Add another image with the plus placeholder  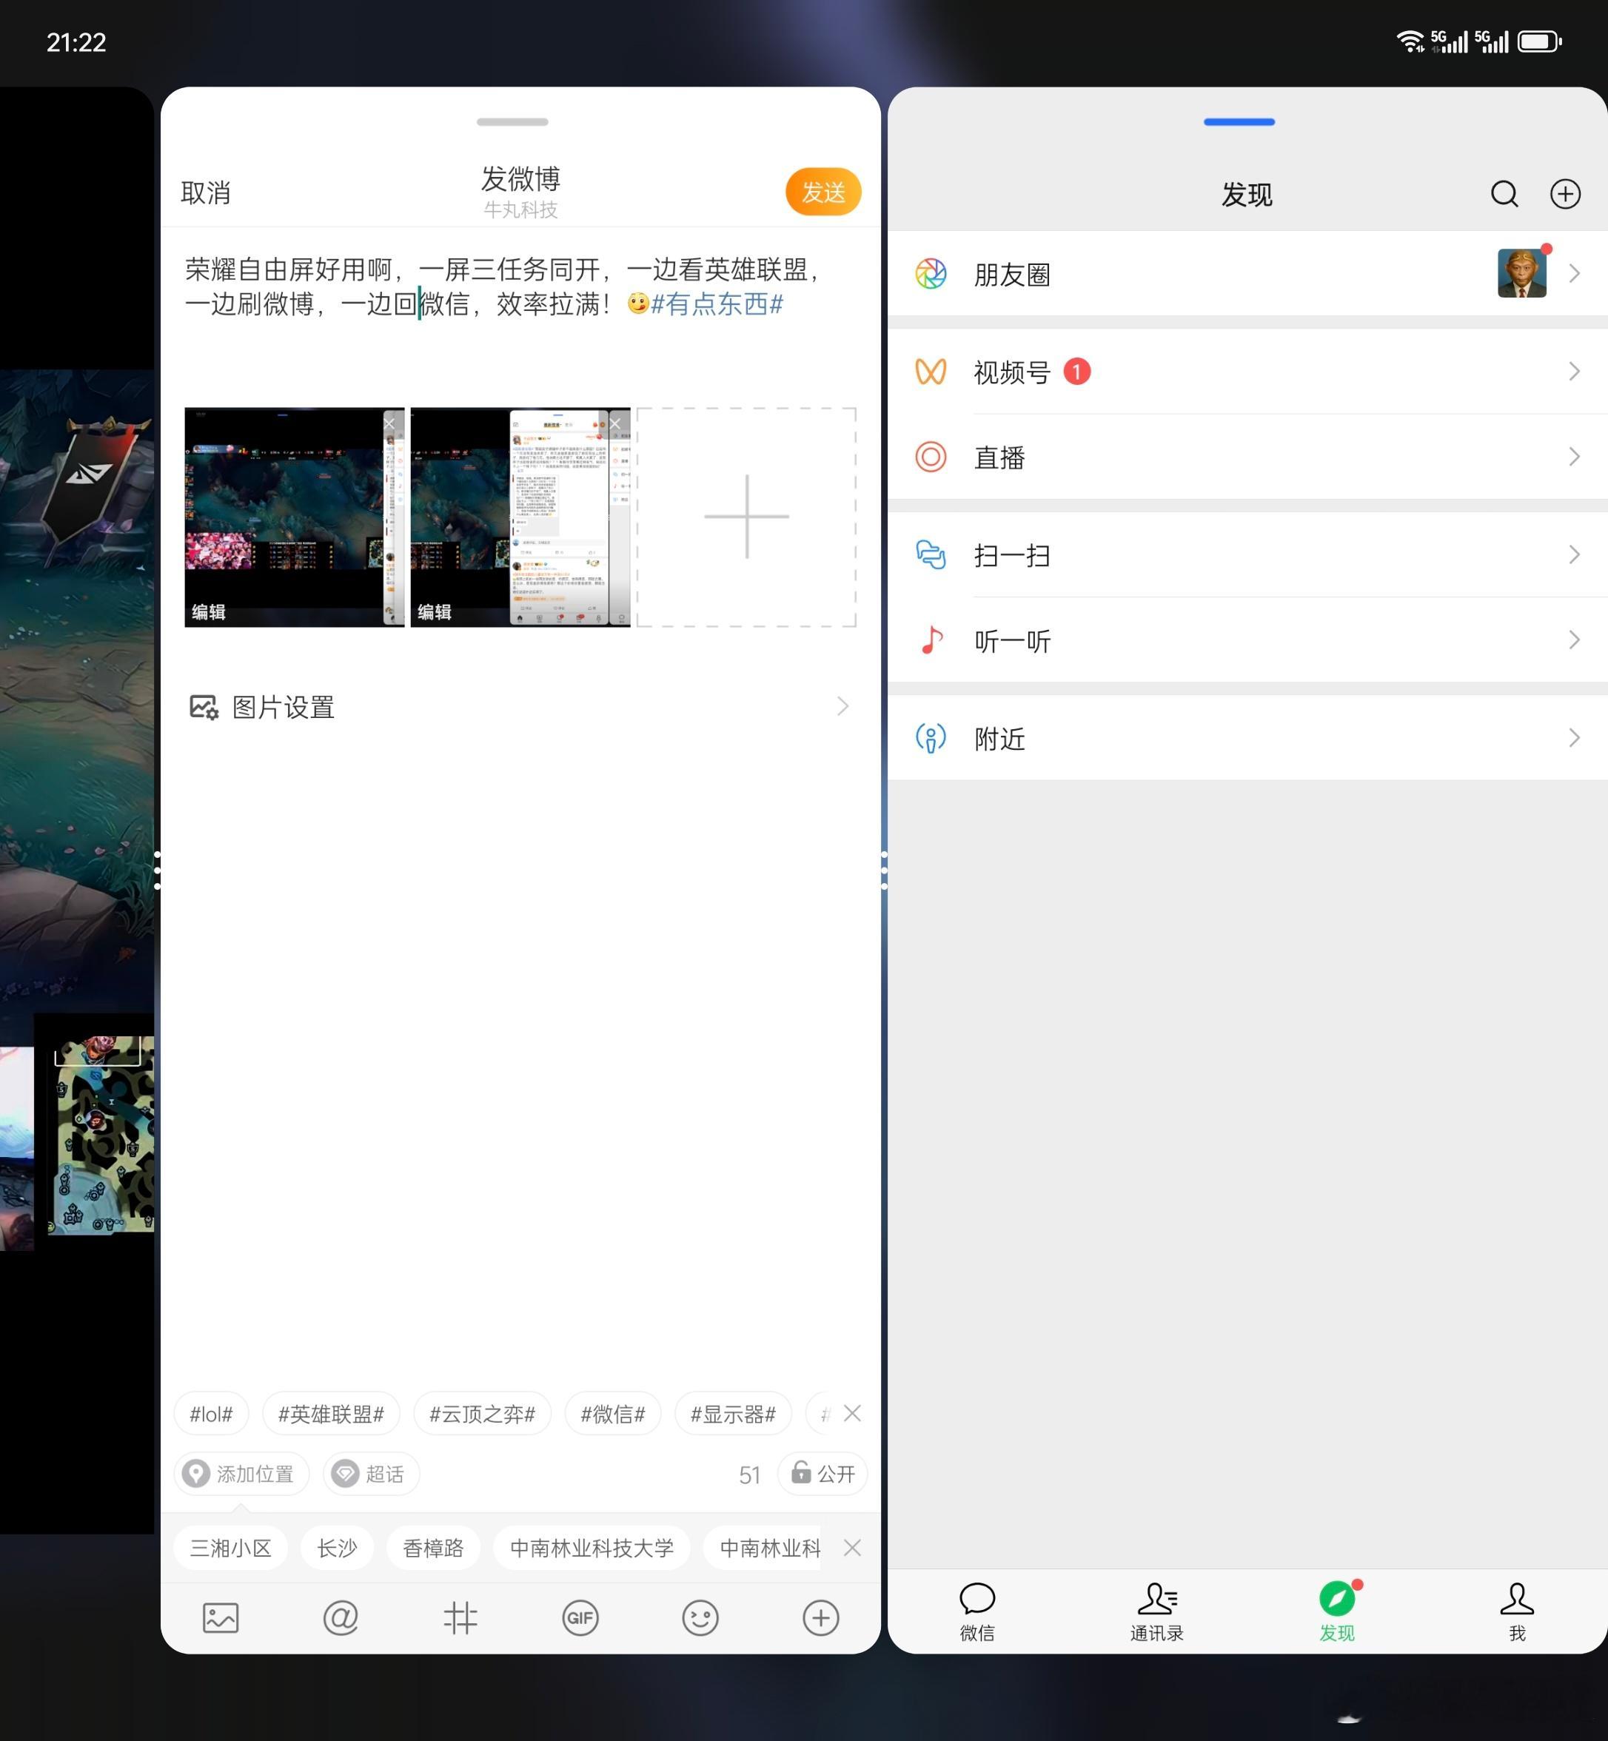pyautogui.click(x=746, y=517)
